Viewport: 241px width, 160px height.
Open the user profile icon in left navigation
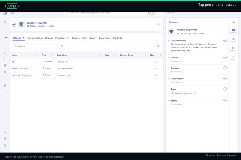coord(5,132)
